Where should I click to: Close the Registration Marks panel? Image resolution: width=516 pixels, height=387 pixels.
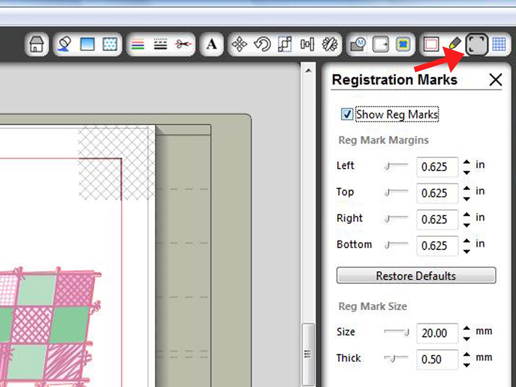tap(495, 80)
